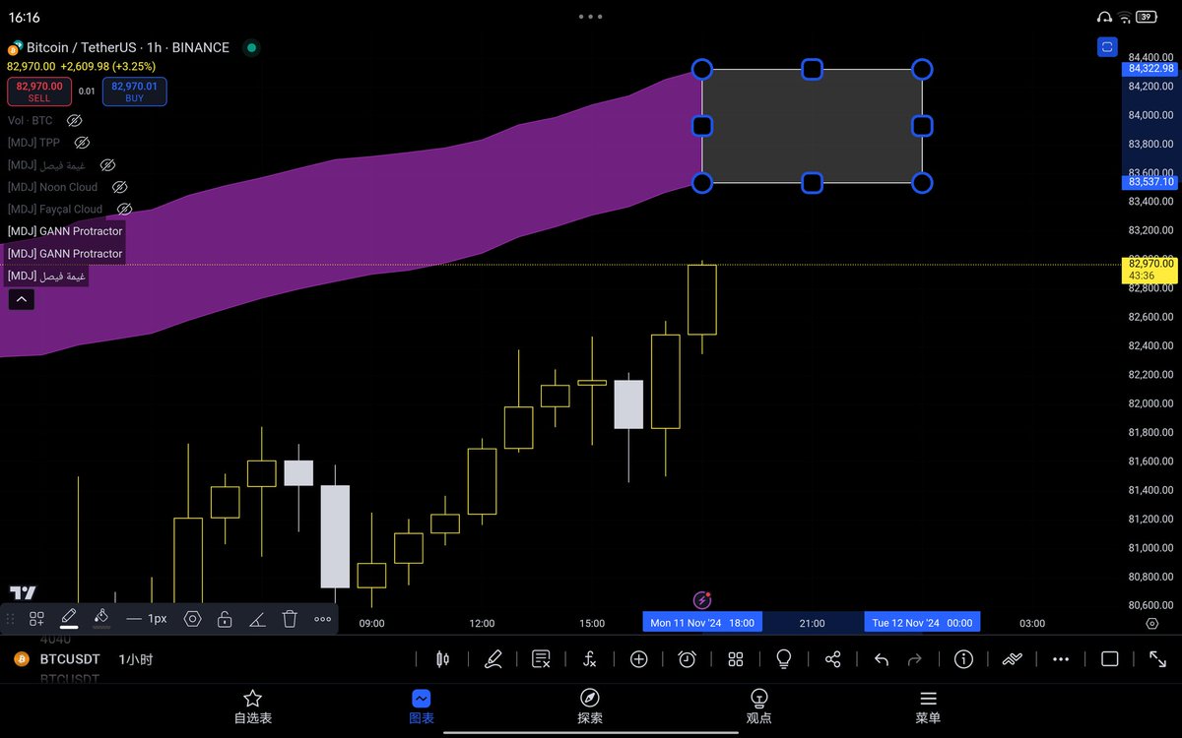Screen dimensions: 1182x738
Task: Toggle visibility of Vol · BTC indicator
Action: [x=74, y=120]
